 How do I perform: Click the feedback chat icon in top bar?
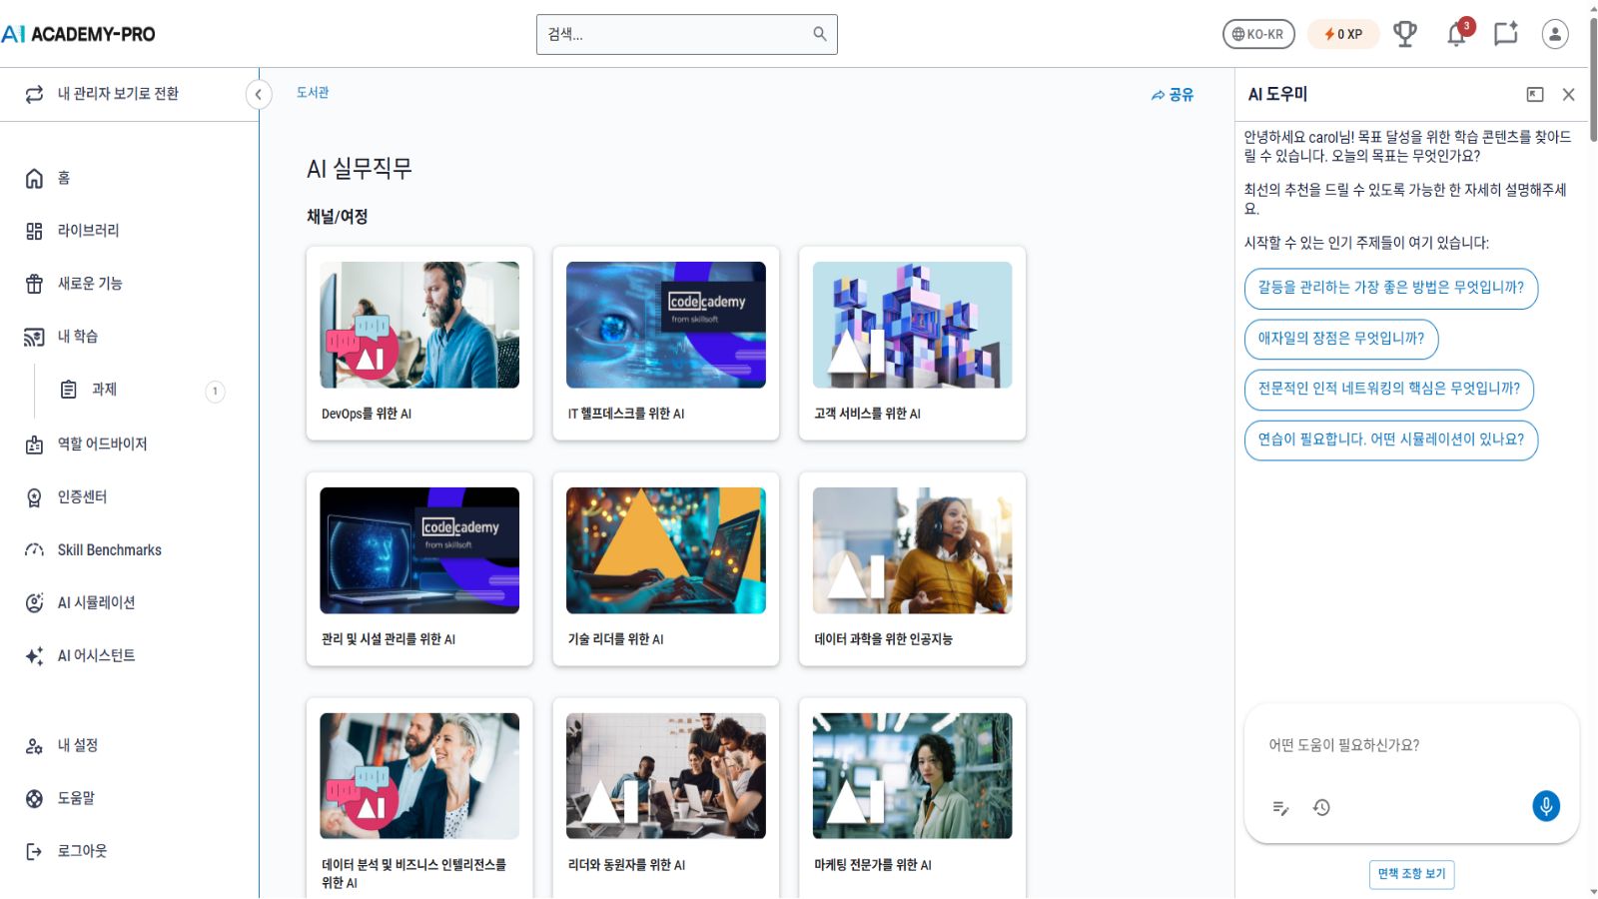point(1506,35)
